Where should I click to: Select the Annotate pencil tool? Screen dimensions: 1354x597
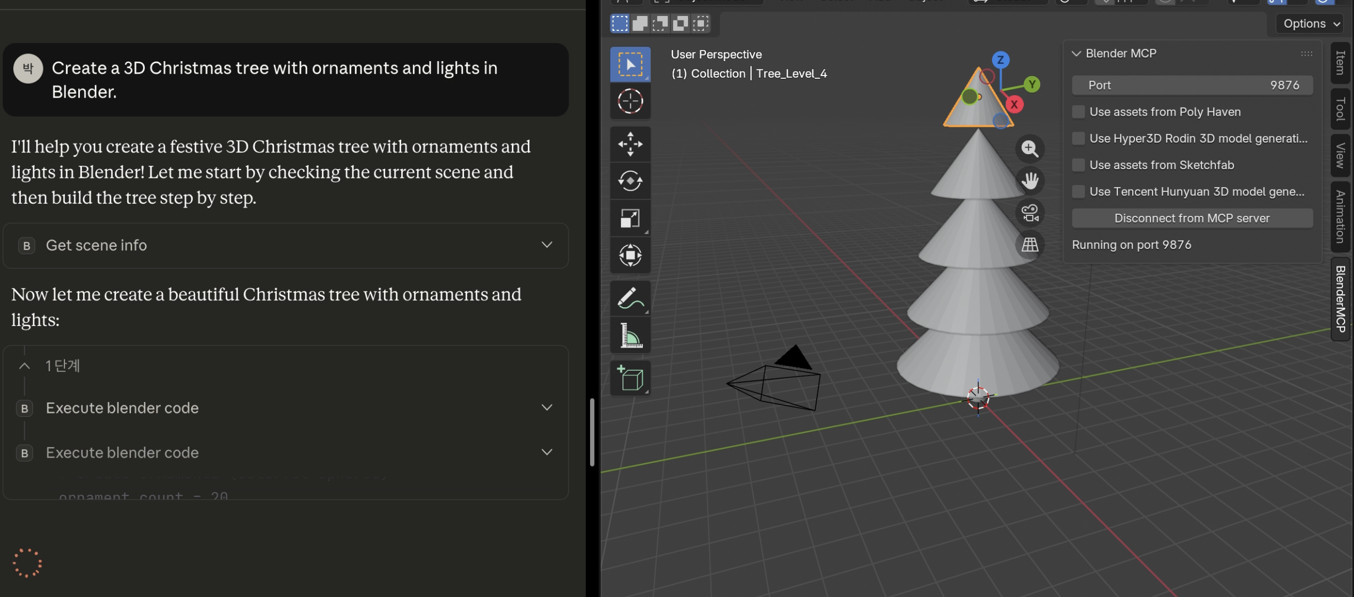pos(630,298)
